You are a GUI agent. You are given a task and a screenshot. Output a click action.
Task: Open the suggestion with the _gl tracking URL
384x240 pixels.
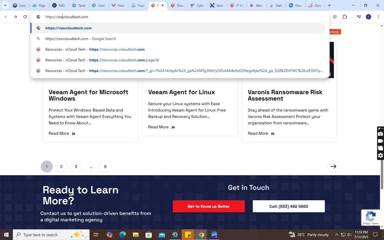point(178,71)
